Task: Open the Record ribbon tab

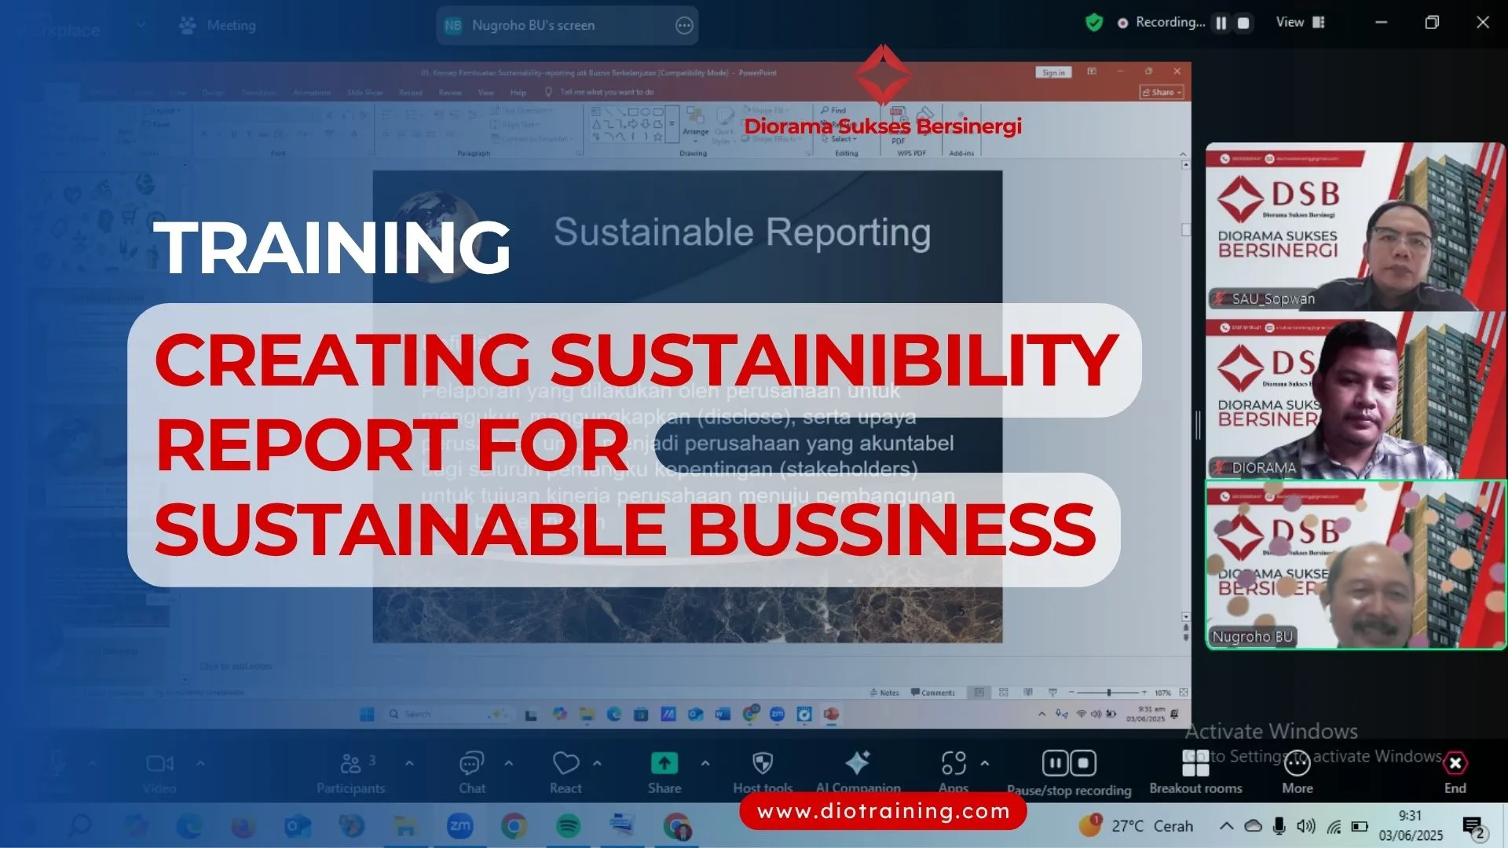Action: 410,92
